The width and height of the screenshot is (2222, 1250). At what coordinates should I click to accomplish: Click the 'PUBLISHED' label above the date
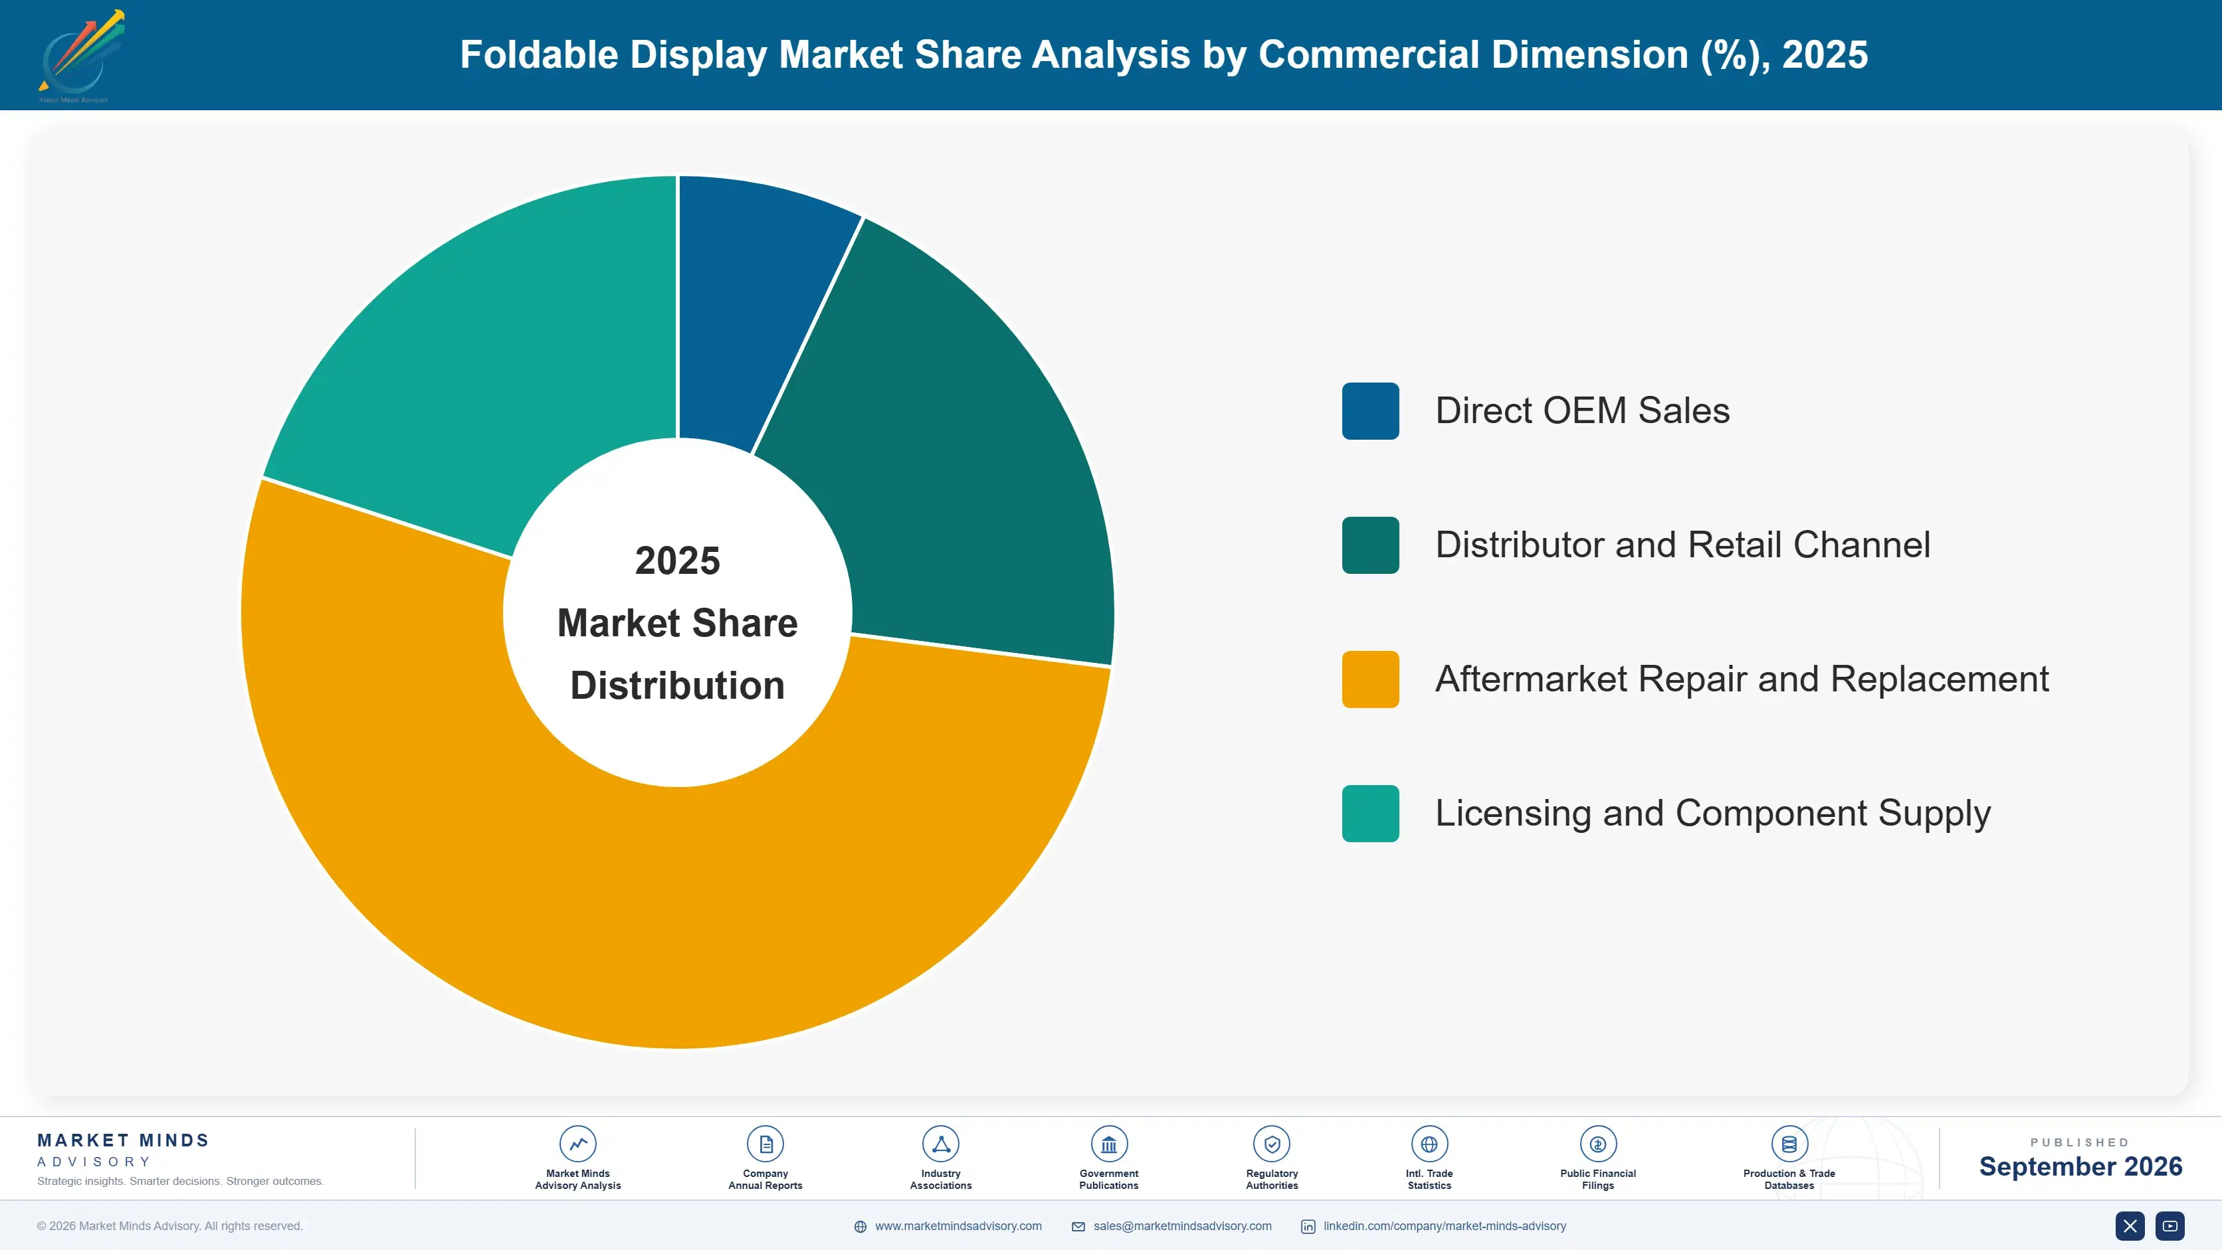tap(2080, 1142)
